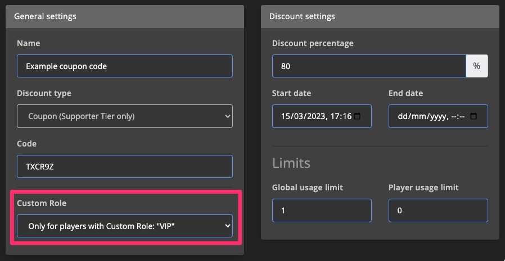The height and width of the screenshot is (261, 505).
Task: Click the Global usage limit field
Action: click(322, 210)
